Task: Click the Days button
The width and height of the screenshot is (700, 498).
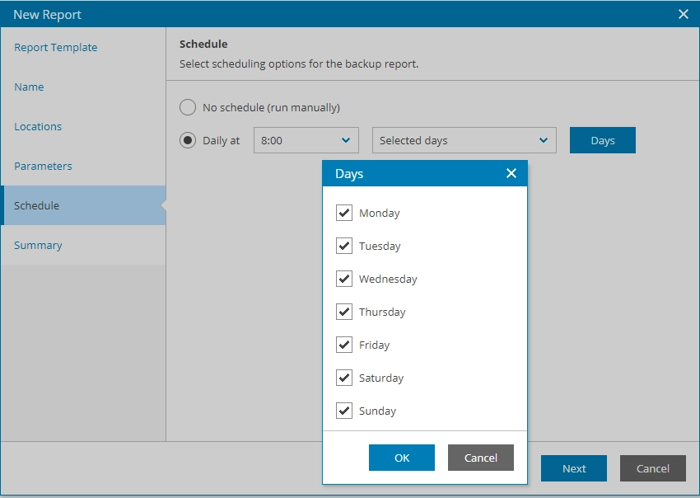Action: click(602, 140)
